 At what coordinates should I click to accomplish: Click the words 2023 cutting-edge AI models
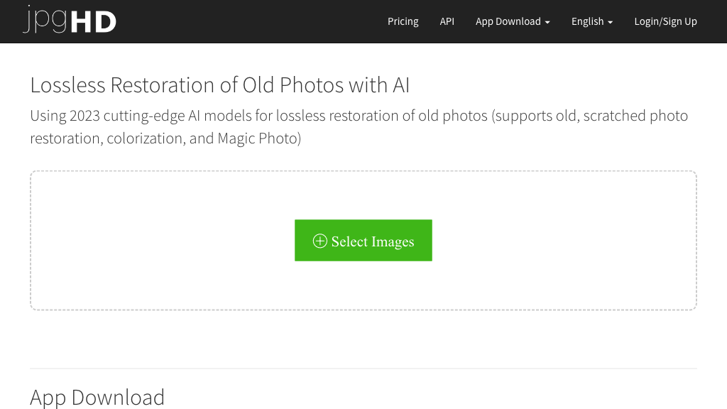(x=170, y=116)
